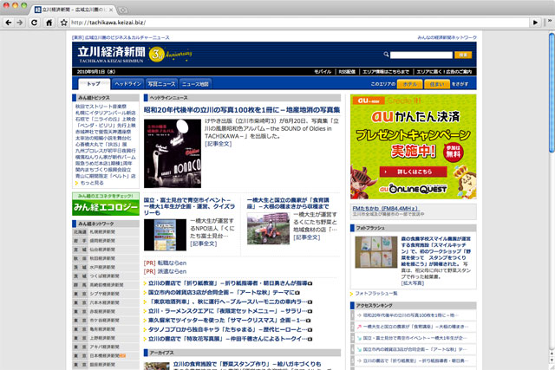
Task: Click camera icon beside サマークリスマス headline
Action: tap(308, 321)
